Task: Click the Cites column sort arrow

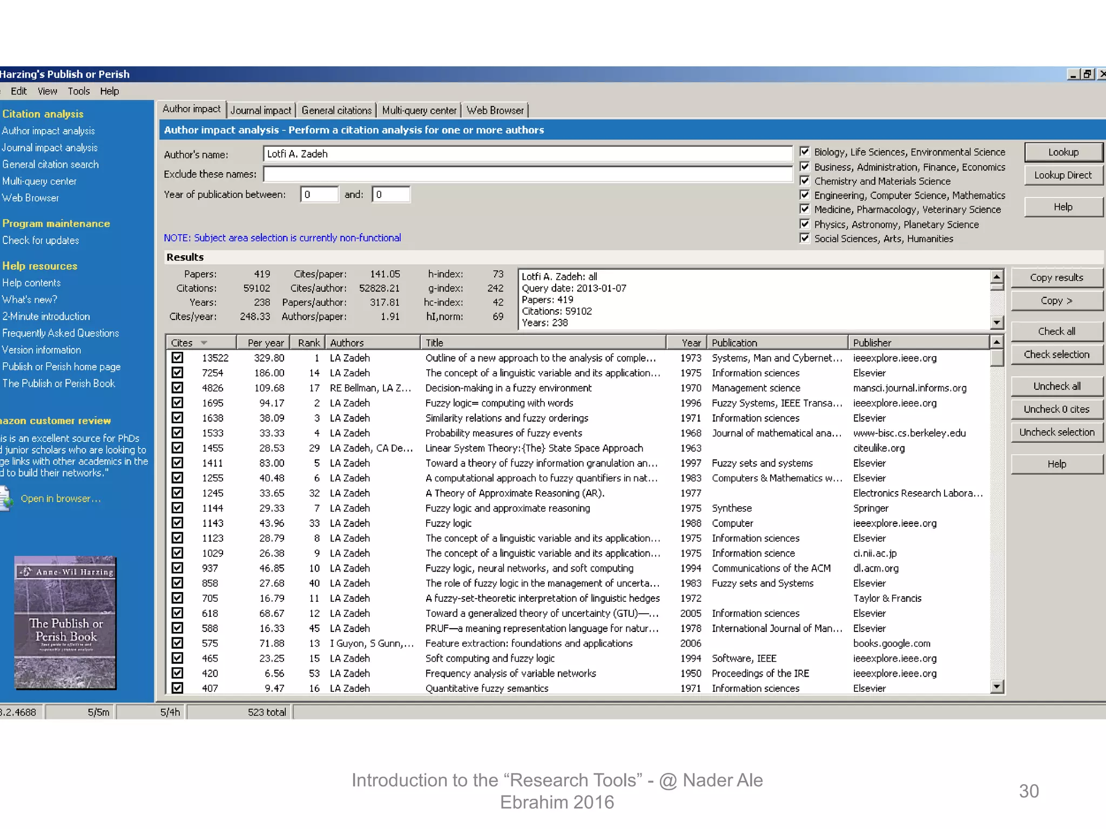Action: point(204,343)
